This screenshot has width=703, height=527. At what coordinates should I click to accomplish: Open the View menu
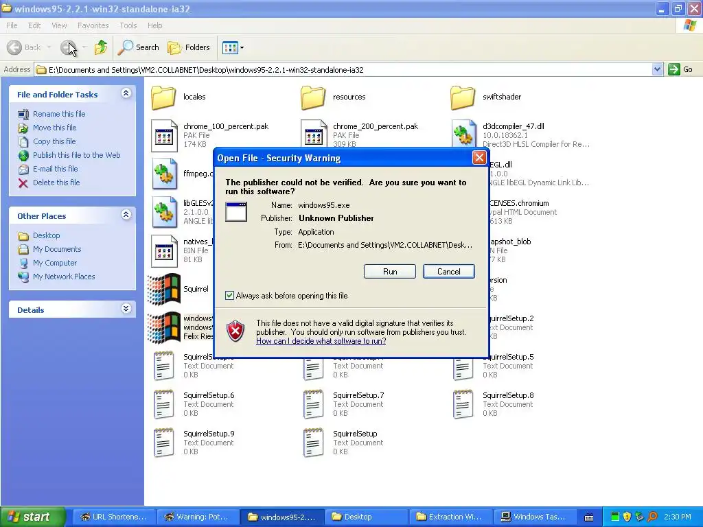(59, 25)
